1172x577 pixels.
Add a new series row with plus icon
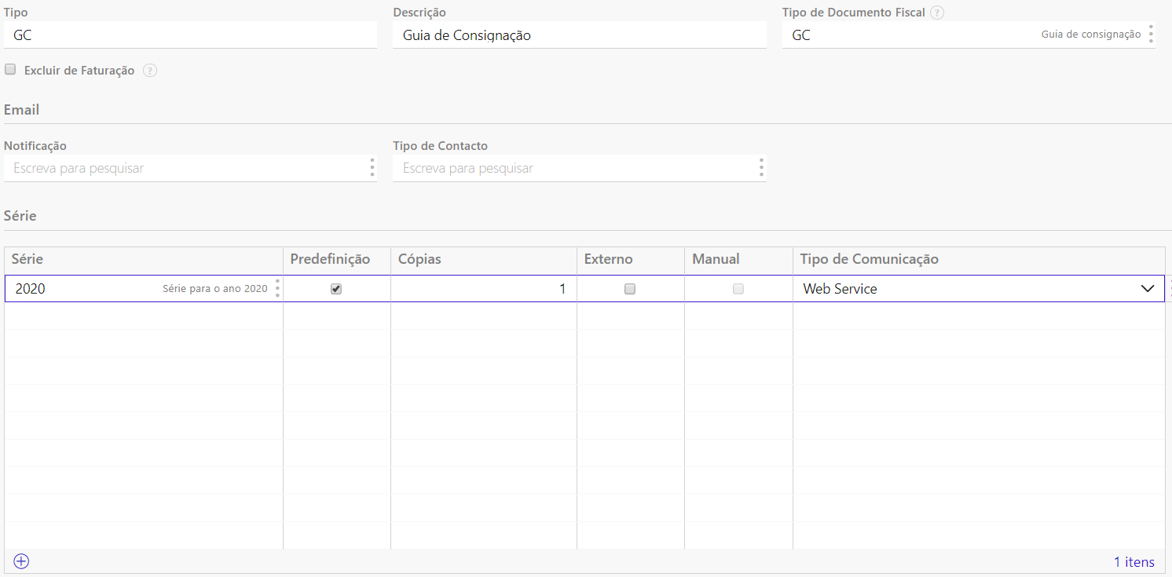pyautogui.click(x=21, y=561)
